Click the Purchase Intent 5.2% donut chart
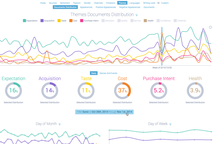Screen dimensions: 213x144 (x=159, y=91)
